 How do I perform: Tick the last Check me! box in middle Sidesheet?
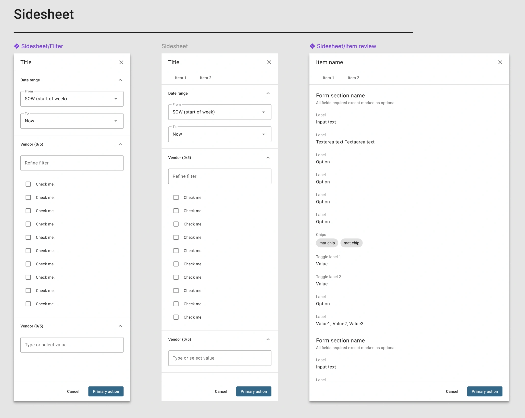click(176, 317)
